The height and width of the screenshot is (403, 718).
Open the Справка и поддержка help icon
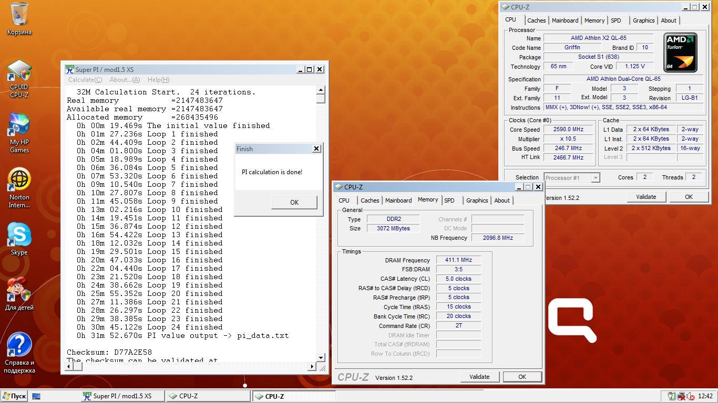pyautogui.click(x=19, y=352)
